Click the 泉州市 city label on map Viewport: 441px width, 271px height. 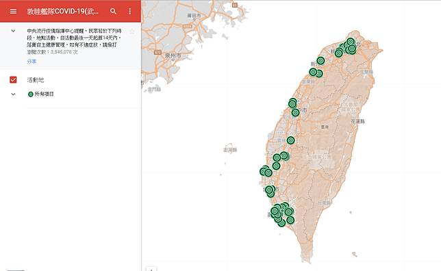(x=173, y=56)
